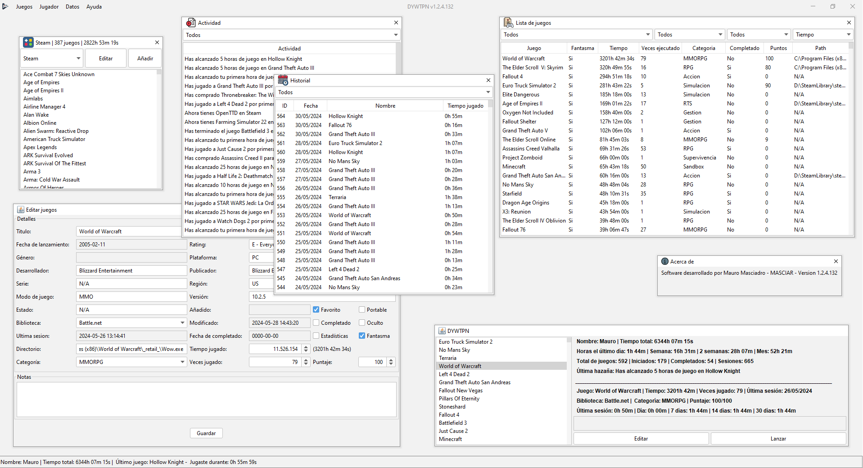The width and height of the screenshot is (863, 468).
Task: Open the Juegos menu
Action: click(x=24, y=7)
